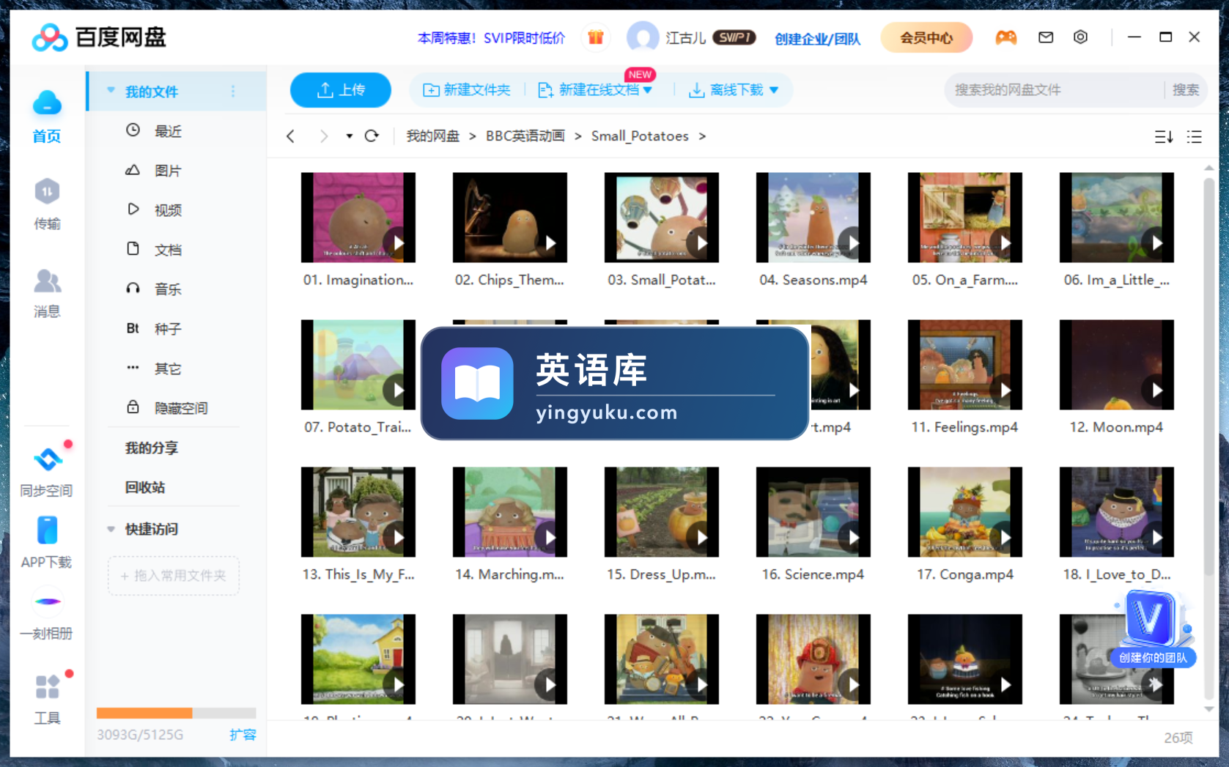
Task: Switch to list view icon
Action: point(1195,137)
